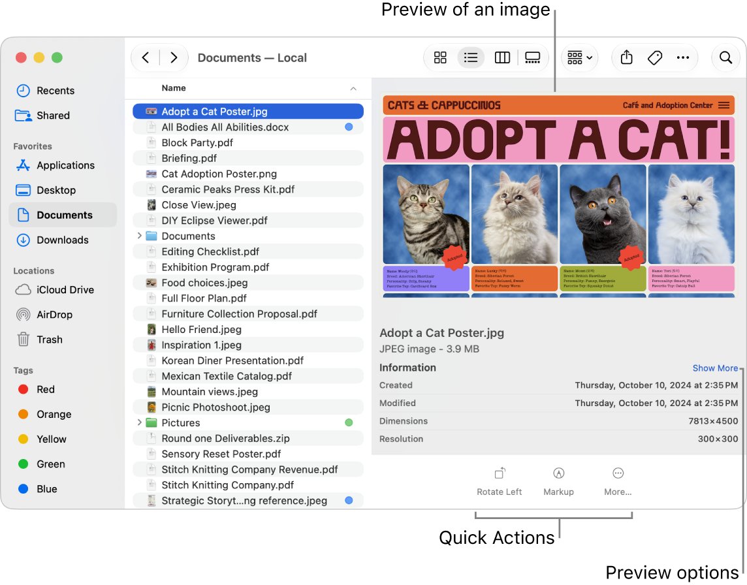The height and width of the screenshot is (585, 747).
Task: Click Markup quick action
Action: coord(558,482)
